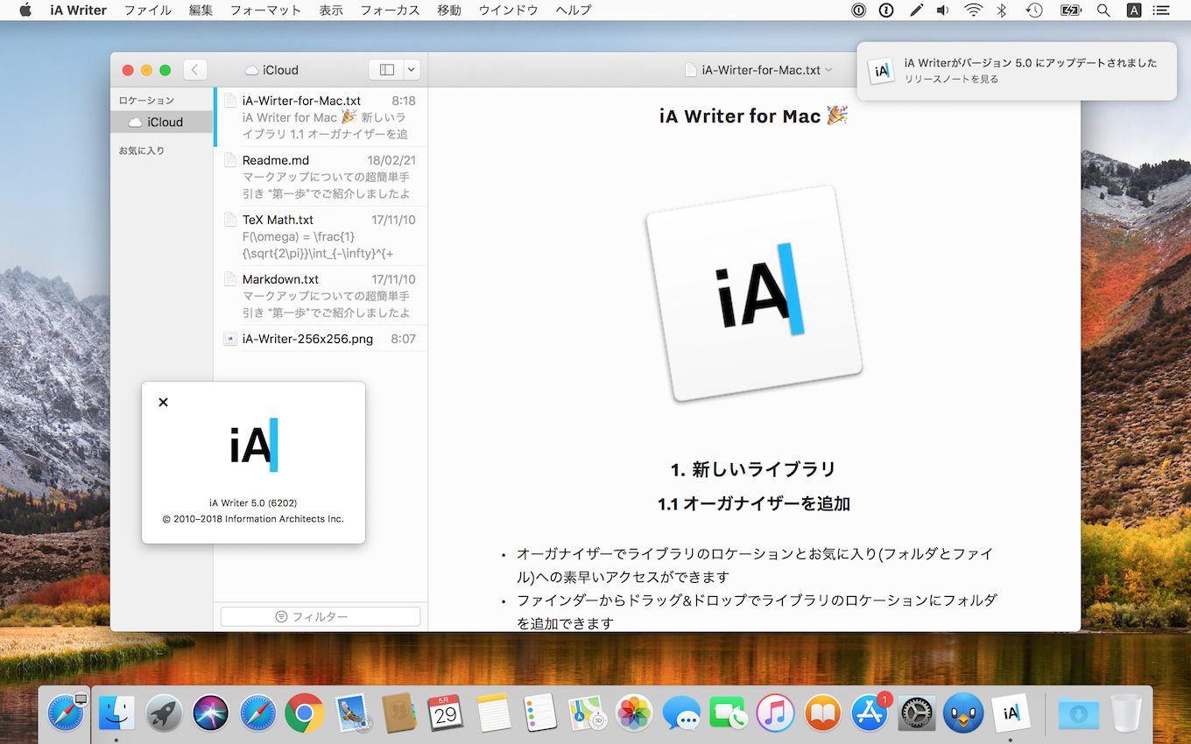Viewport: 1191px width, 744px height.
Task: Focus the フィルター filter field
Action: [321, 617]
